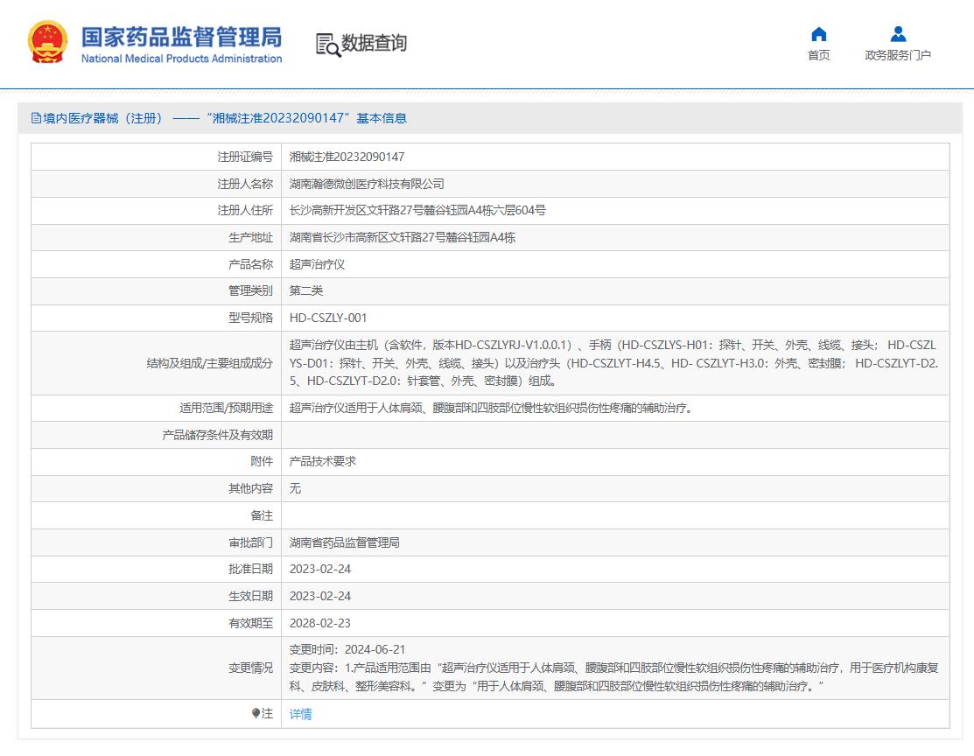Click the 变更时间：2024-06-21 change record text
The width and height of the screenshot is (974, 756).
tap(347, 649)
